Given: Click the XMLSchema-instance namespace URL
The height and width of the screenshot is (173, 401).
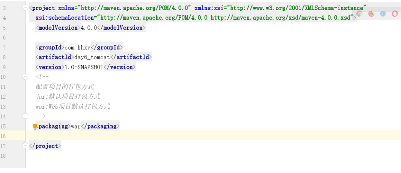Looking at the screenshot, I should coord(297,8).
